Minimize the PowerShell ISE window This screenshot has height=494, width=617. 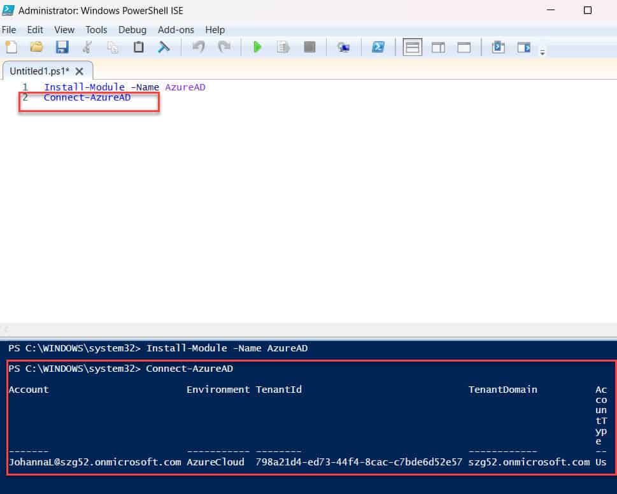click(x=551, y=10)
